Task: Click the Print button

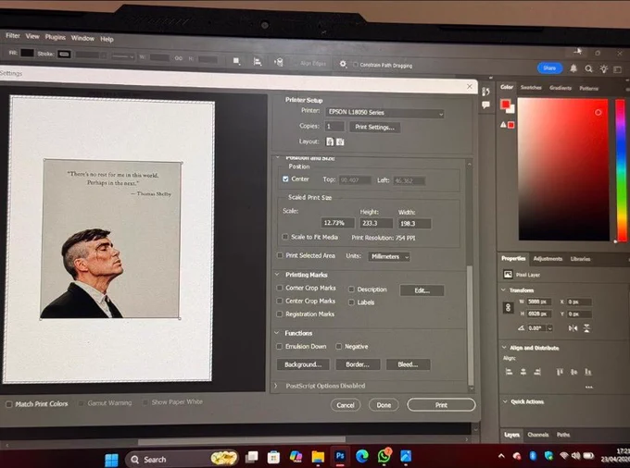Action: coord(441,404)
